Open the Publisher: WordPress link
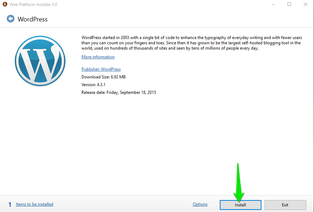Screen dimensions: 314x212 pos(101,69)
